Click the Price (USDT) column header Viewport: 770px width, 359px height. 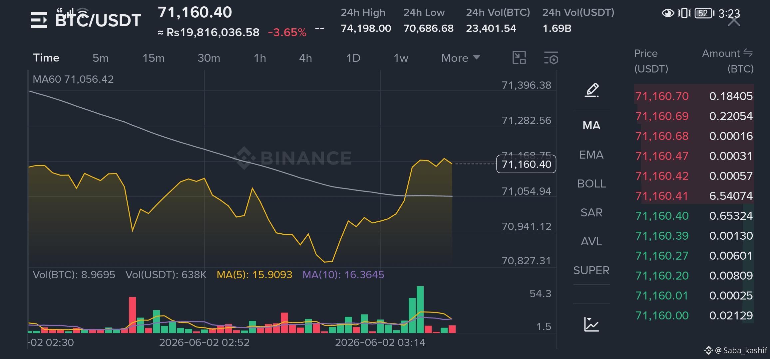(x=651, y=61)
